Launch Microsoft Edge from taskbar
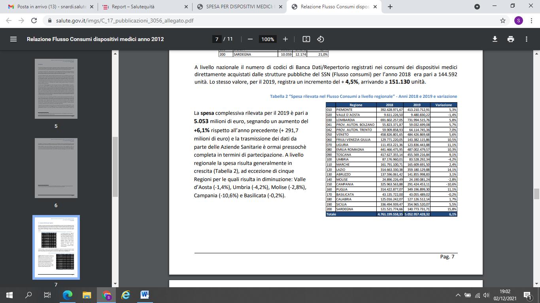Image resolution: width=540 pixels, height=303 pixels. tap(68, 295)
